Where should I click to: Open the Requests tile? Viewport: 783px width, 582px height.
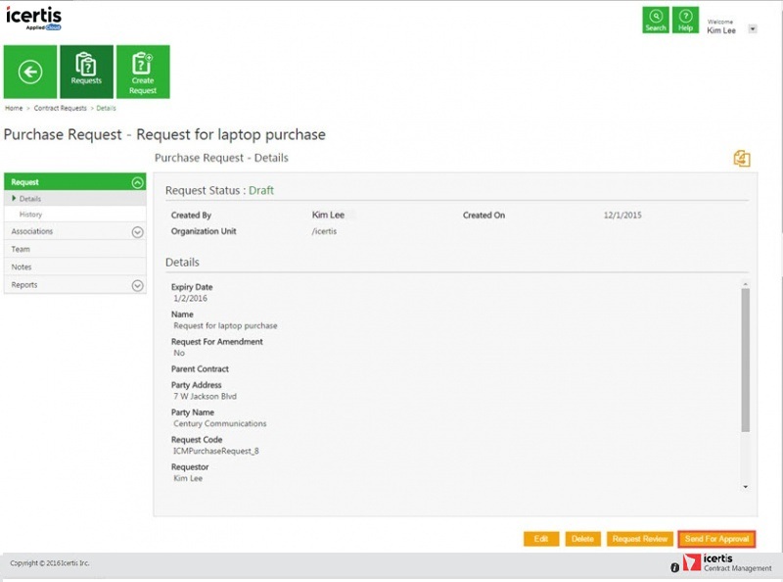[86, 72]
